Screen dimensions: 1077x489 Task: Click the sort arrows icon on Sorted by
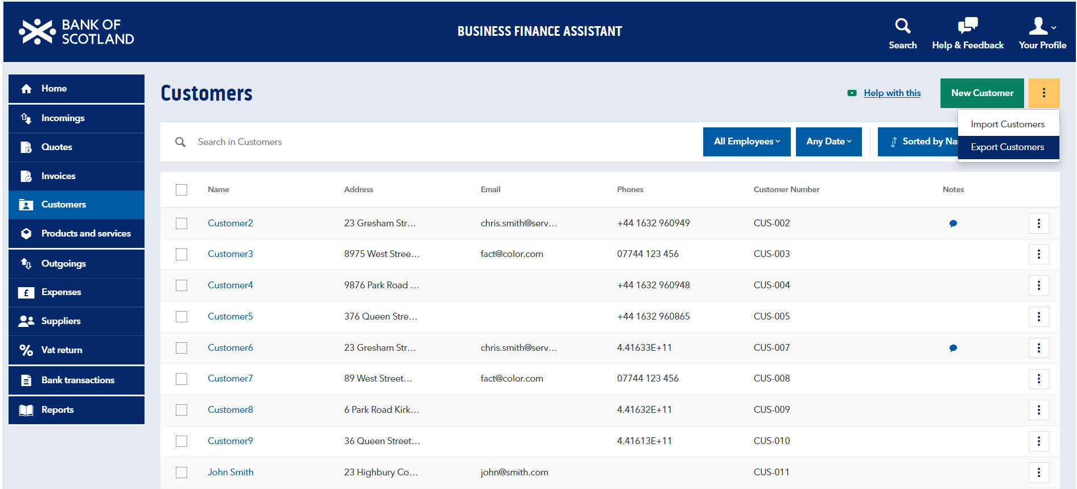point(893,142)
